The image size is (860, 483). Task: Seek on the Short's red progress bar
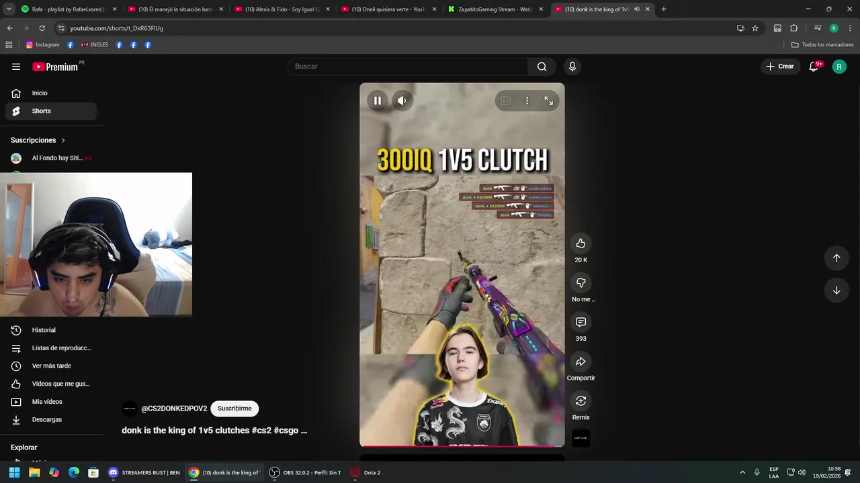point(462,445)
